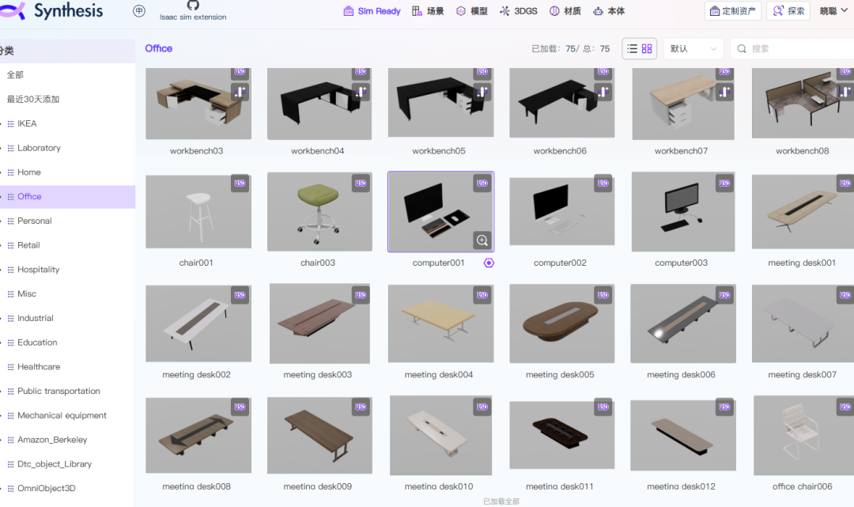The image size is (854, 507).
Task: Focus the 搜索 search field
Action: [795, 48]
